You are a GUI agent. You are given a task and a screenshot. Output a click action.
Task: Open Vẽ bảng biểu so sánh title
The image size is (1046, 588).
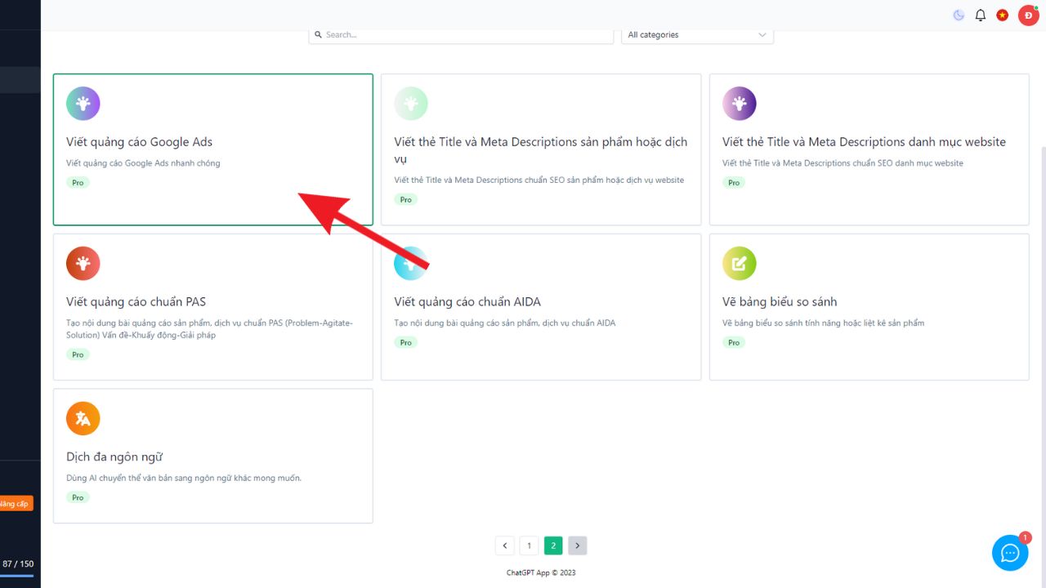tap(780, 302)
